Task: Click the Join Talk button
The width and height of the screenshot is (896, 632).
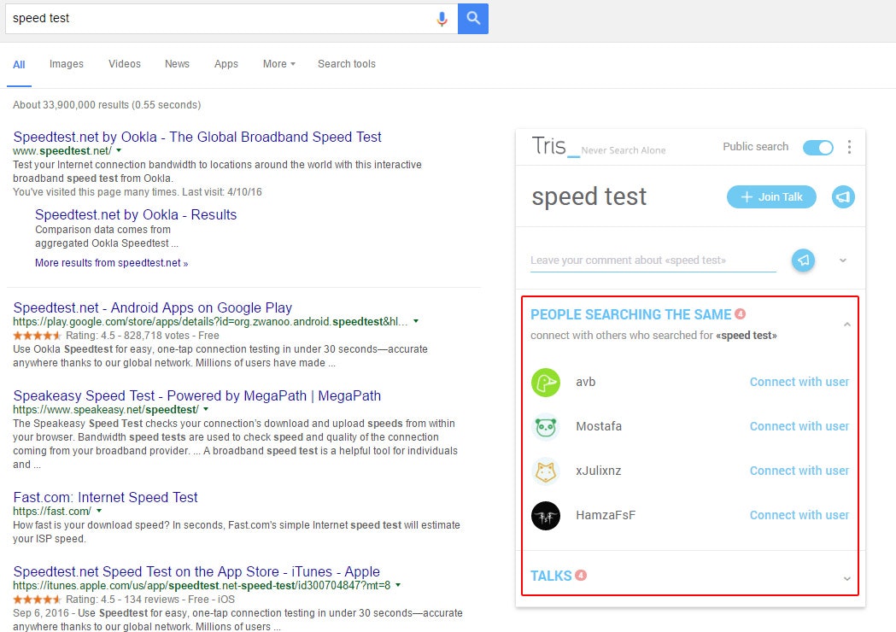Action: tap(771, 197)
